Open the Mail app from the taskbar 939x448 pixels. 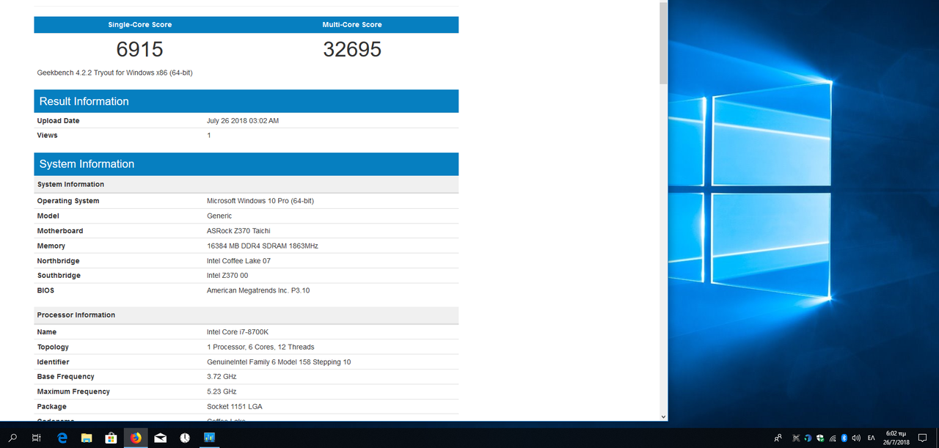160,438
